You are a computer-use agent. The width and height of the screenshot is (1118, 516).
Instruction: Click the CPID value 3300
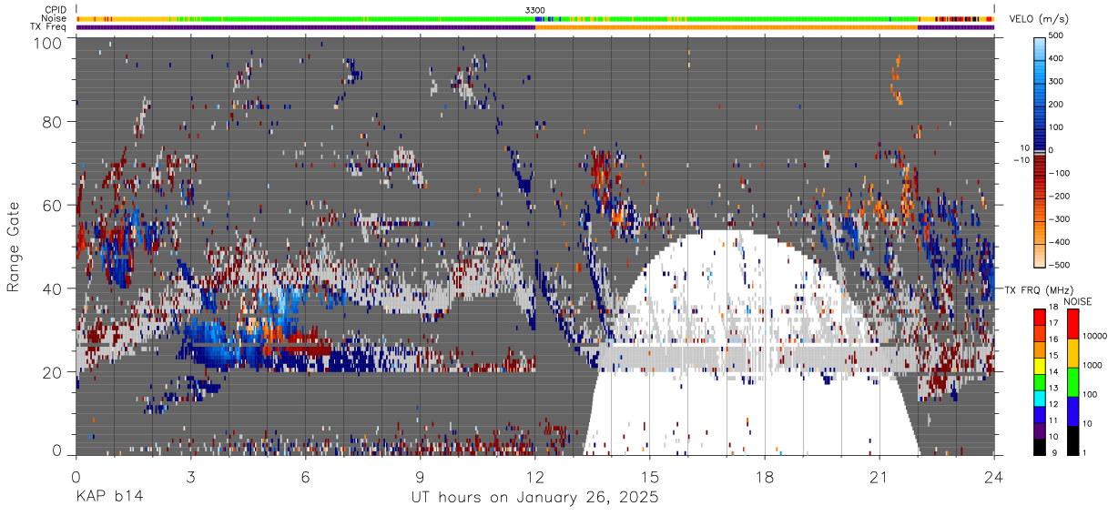(534, 10)
